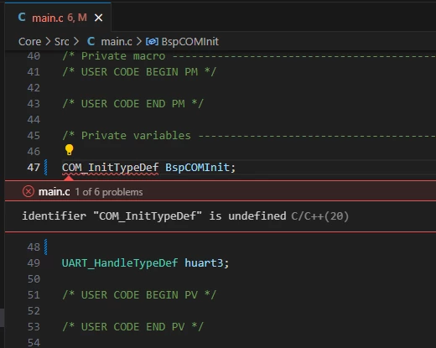Click '/* USER CODE END PM */' comment
Viewport: 436px width, 348px height.
132,104
